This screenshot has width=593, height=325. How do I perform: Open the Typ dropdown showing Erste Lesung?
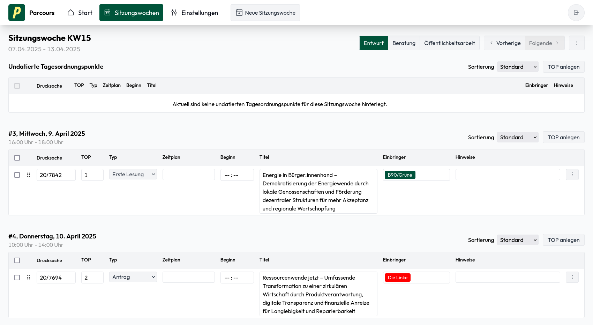pyautogui.click(x=133, y=174)
